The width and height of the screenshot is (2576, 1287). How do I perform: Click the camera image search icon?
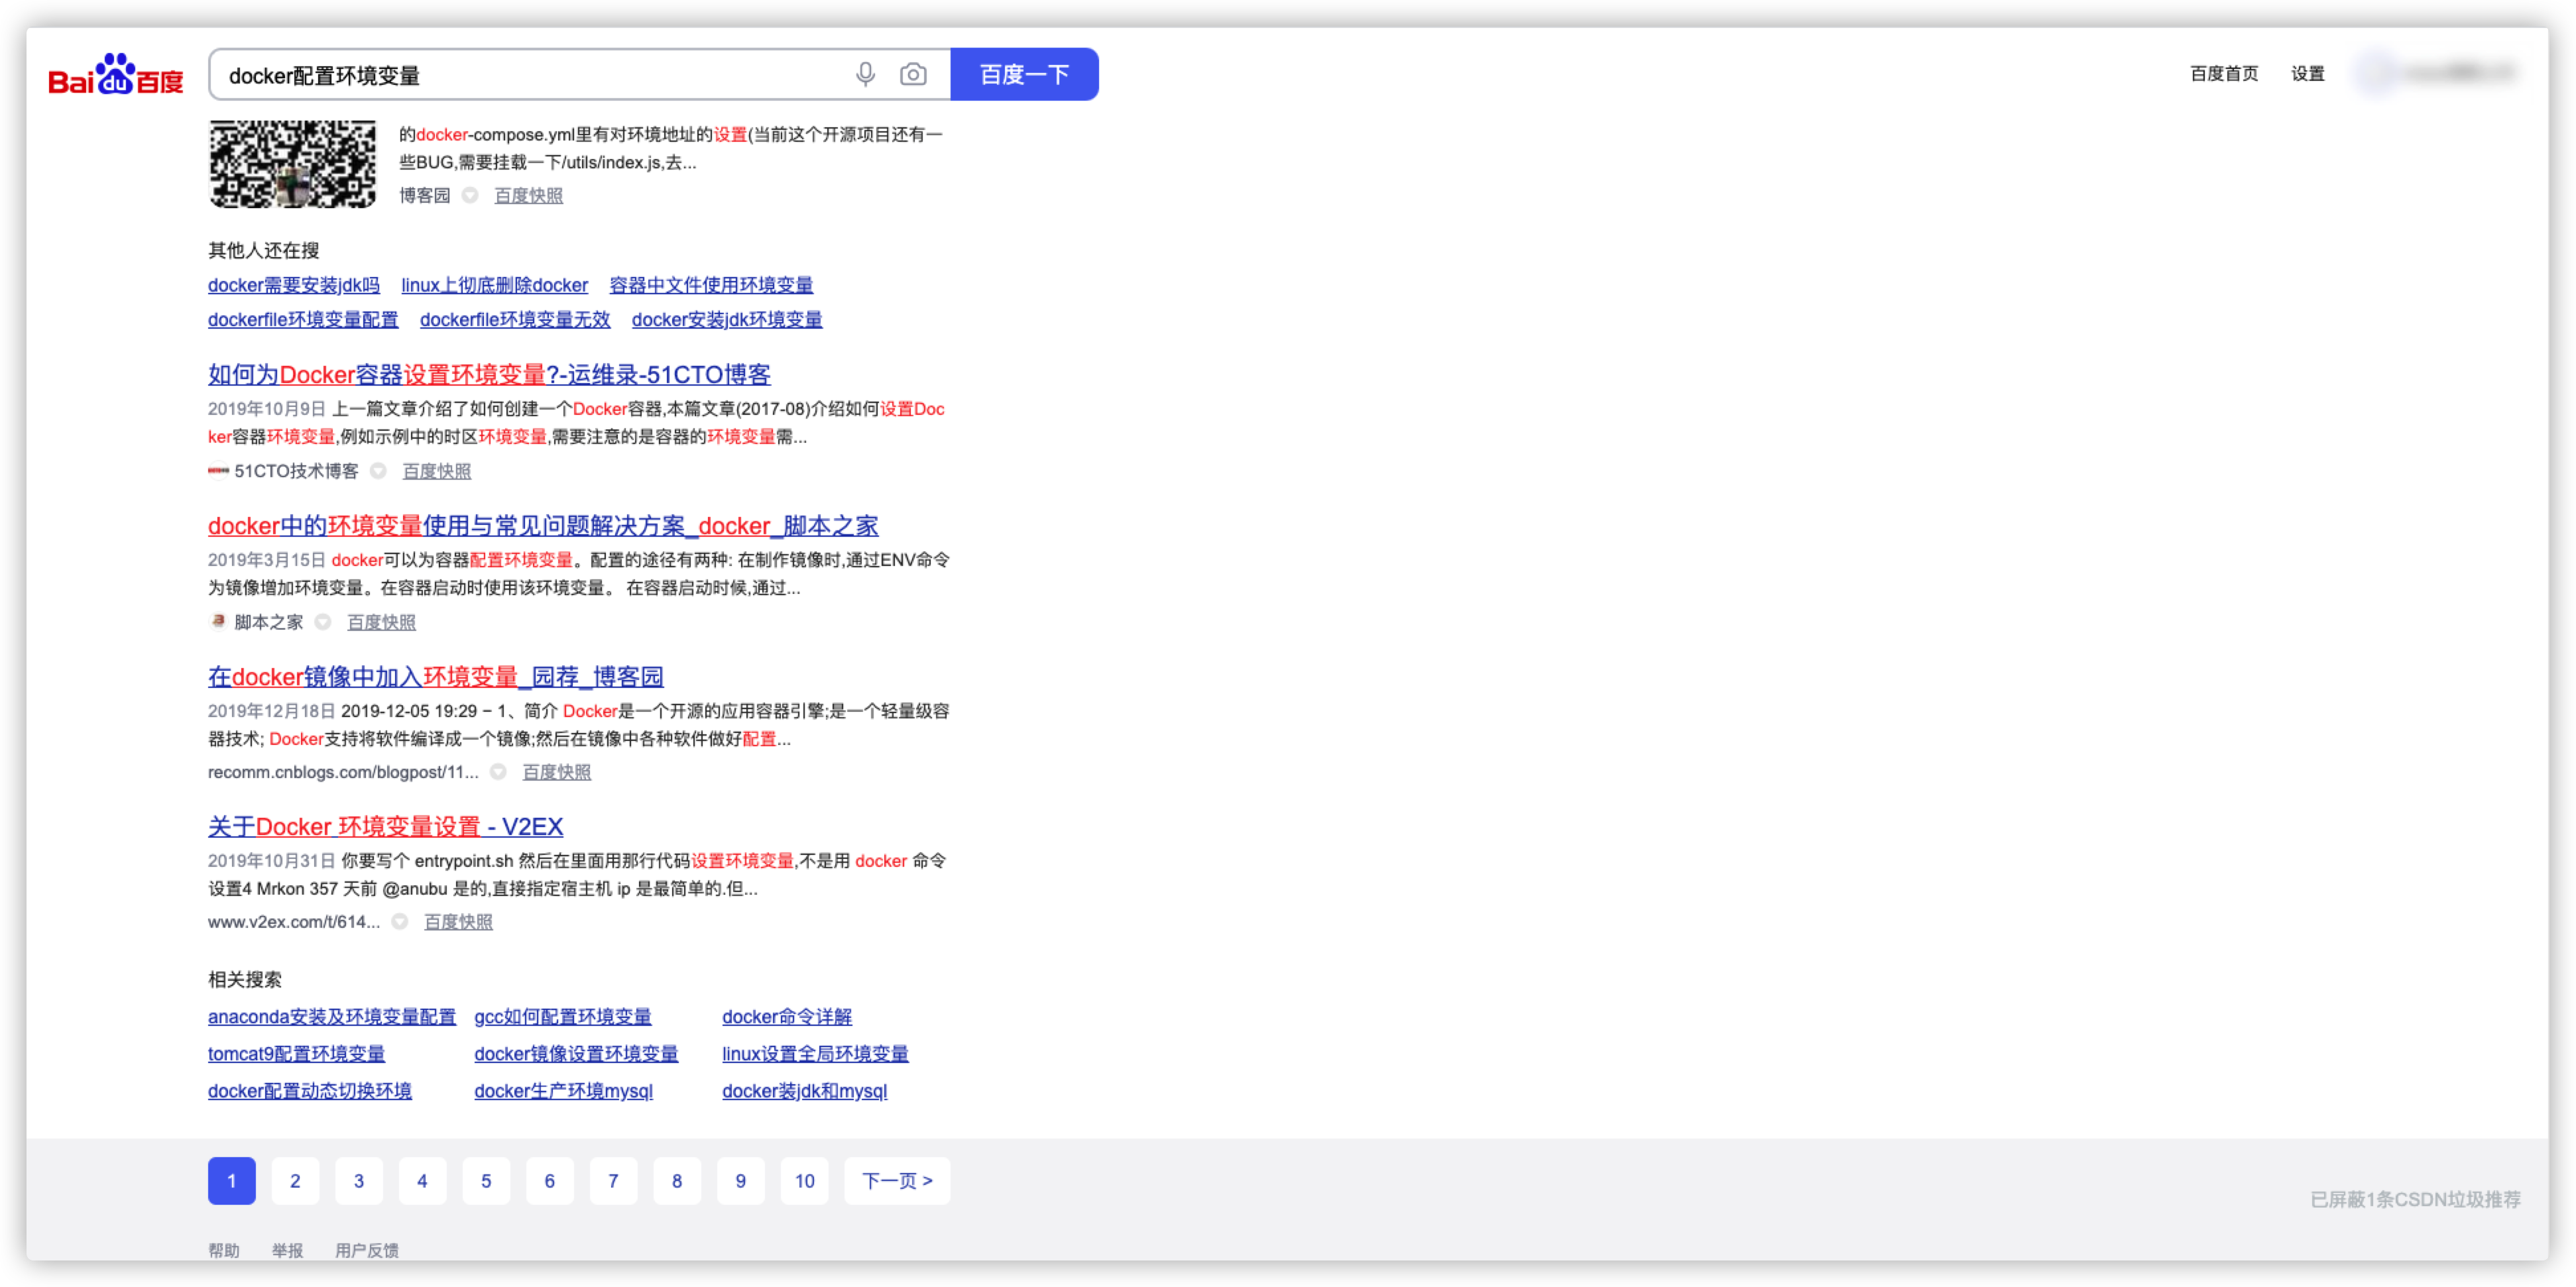pyautogui.click(x=911, y=74)
